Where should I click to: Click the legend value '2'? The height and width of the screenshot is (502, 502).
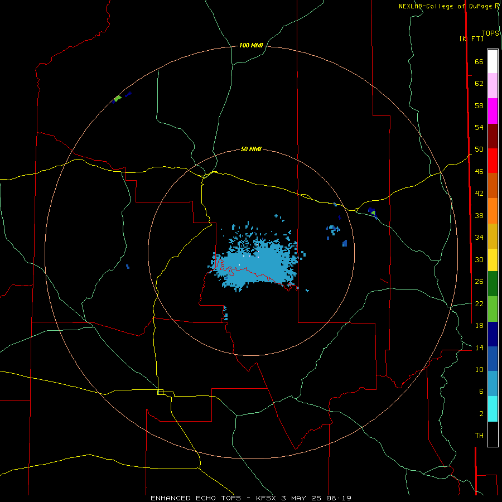(481, 414)
